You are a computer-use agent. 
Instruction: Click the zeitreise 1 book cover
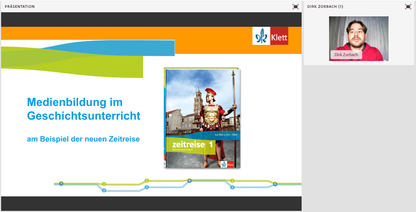point(202,118)
